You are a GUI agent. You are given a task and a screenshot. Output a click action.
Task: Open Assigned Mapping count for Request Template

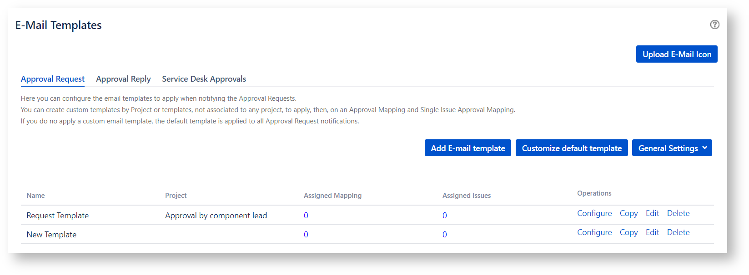click(306, 216)
